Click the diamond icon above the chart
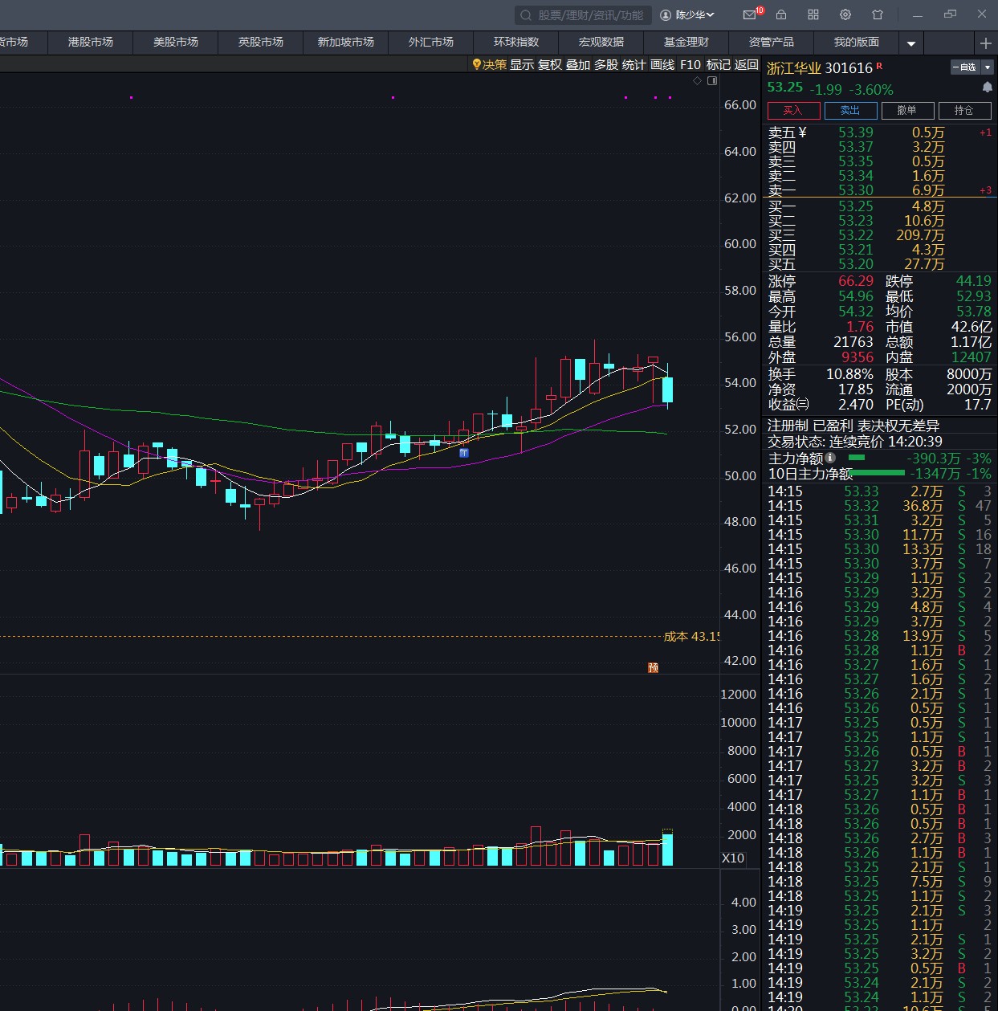Image resolution: width=998 pixels, height=1011 pixels. tap(697, 81)
